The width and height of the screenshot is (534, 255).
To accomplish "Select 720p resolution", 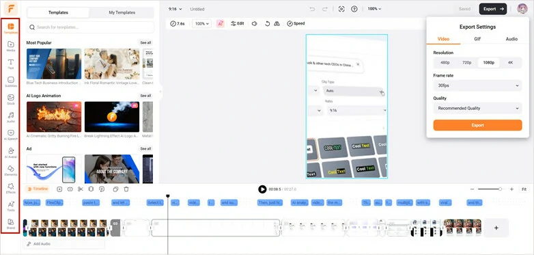I will (466, 63).
